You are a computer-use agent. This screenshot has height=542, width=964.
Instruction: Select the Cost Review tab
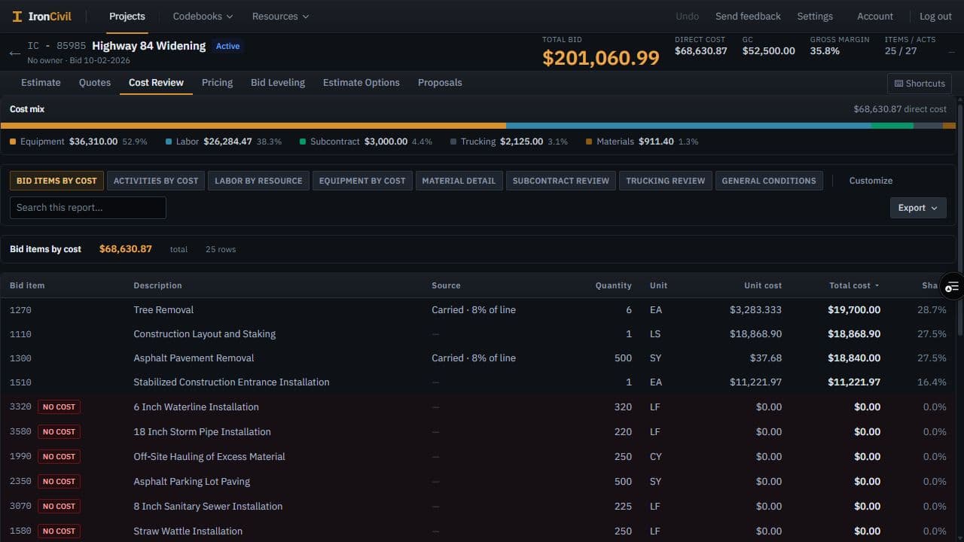pyautogui.click(x=156, y=83)
